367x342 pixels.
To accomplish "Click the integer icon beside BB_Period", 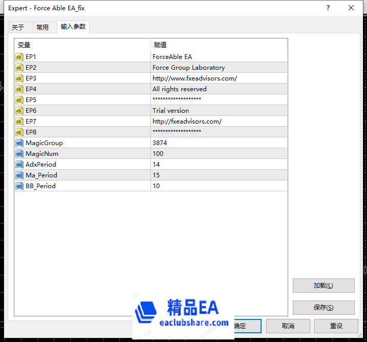I will (x=19, y=186).
